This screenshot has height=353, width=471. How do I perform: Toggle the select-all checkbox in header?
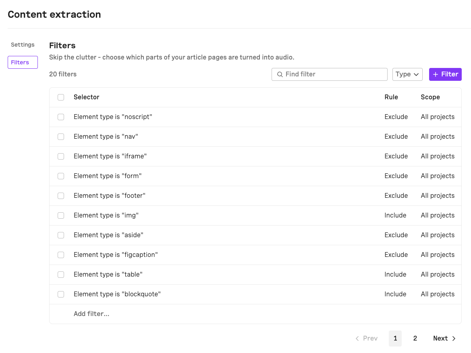click(x=61, y=97)
